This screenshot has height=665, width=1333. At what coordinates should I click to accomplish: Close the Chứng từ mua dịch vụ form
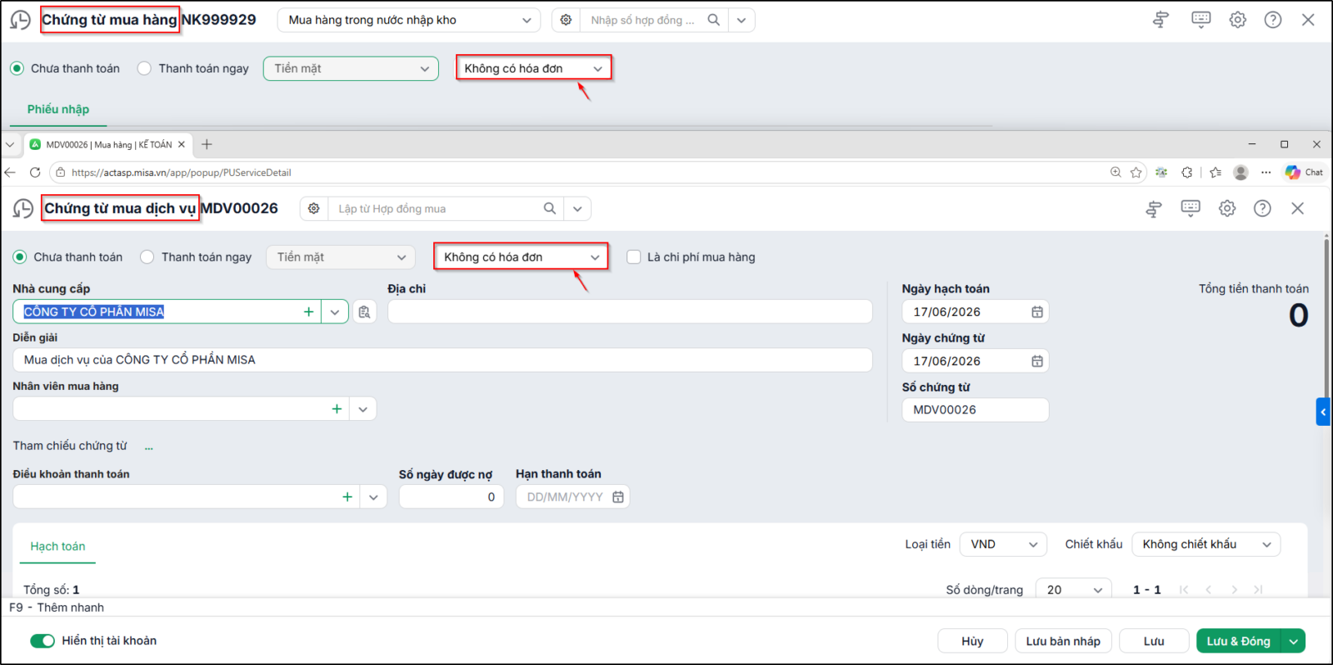[x=1297, y=208]
